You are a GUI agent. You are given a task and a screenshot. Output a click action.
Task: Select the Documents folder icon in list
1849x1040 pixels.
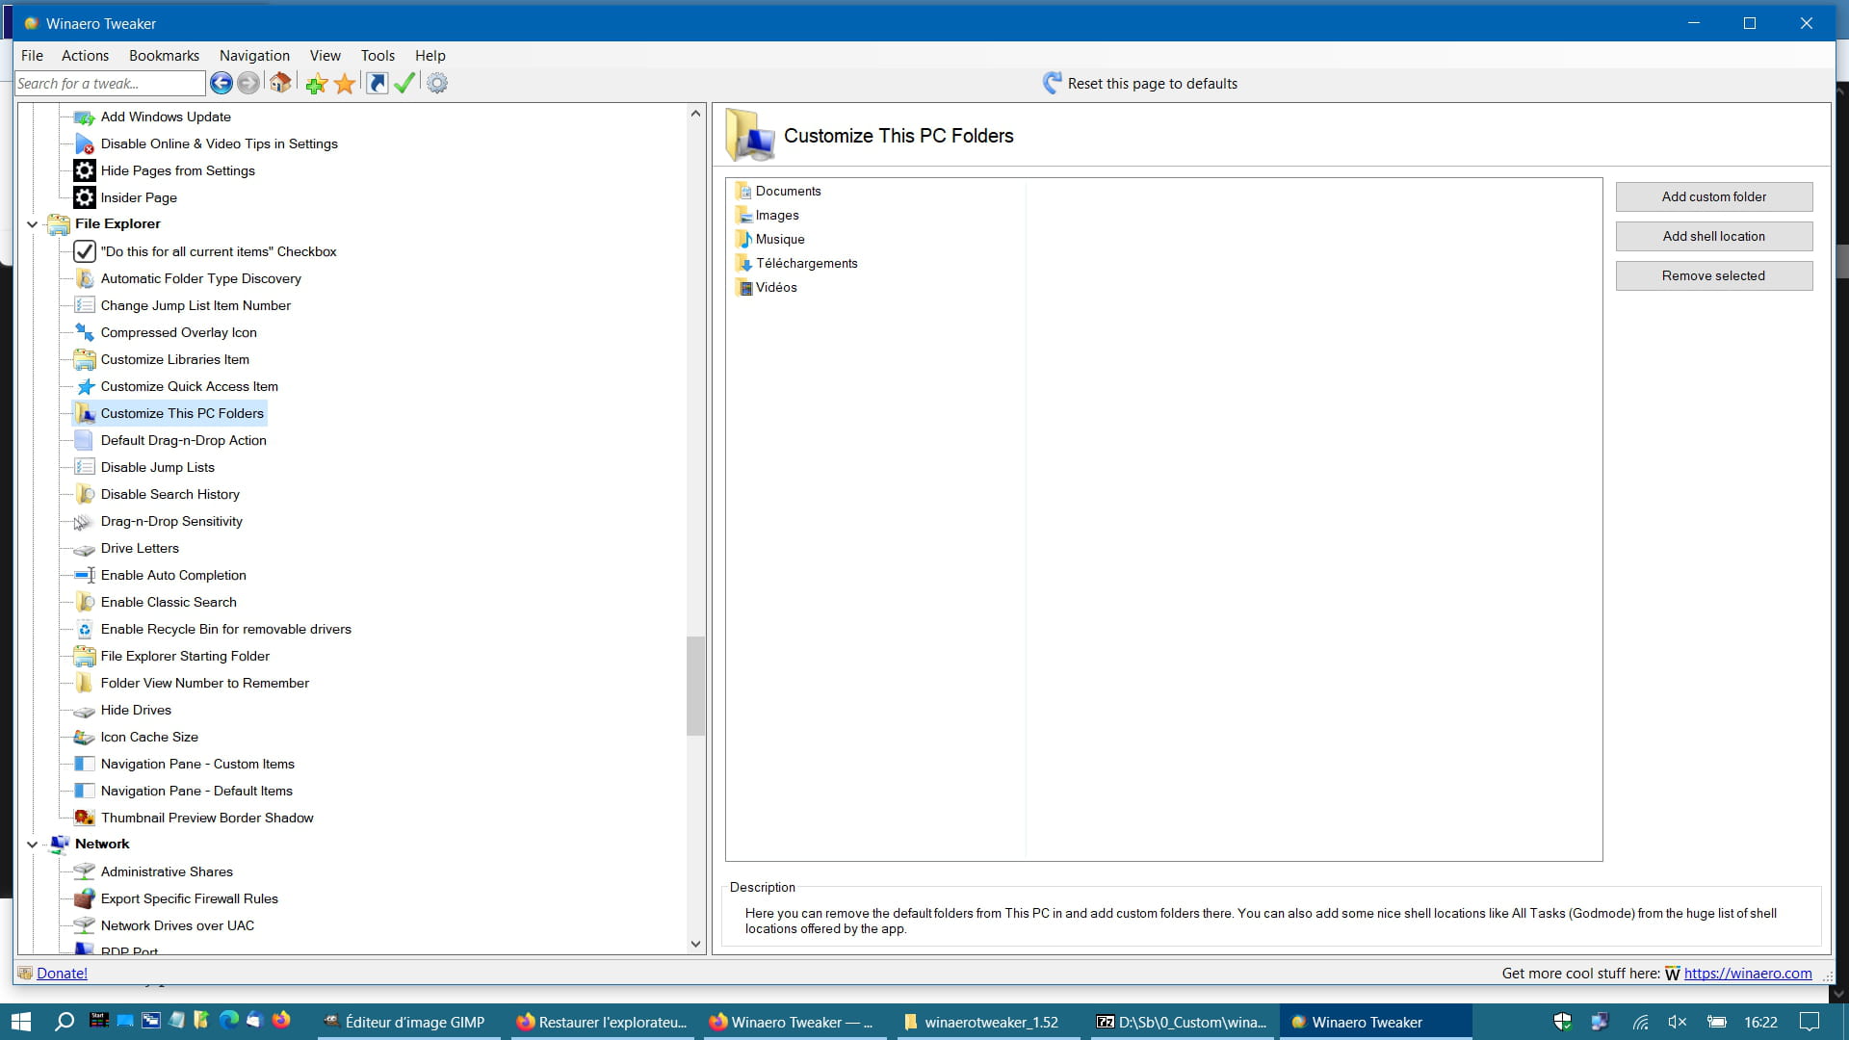[x=742, y=191]
